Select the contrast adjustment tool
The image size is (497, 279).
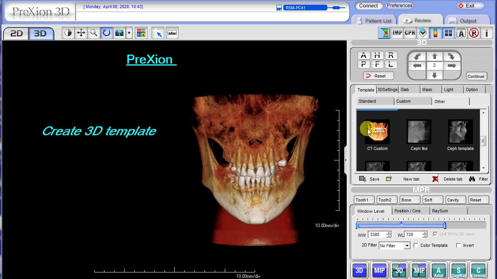point(68,33)
